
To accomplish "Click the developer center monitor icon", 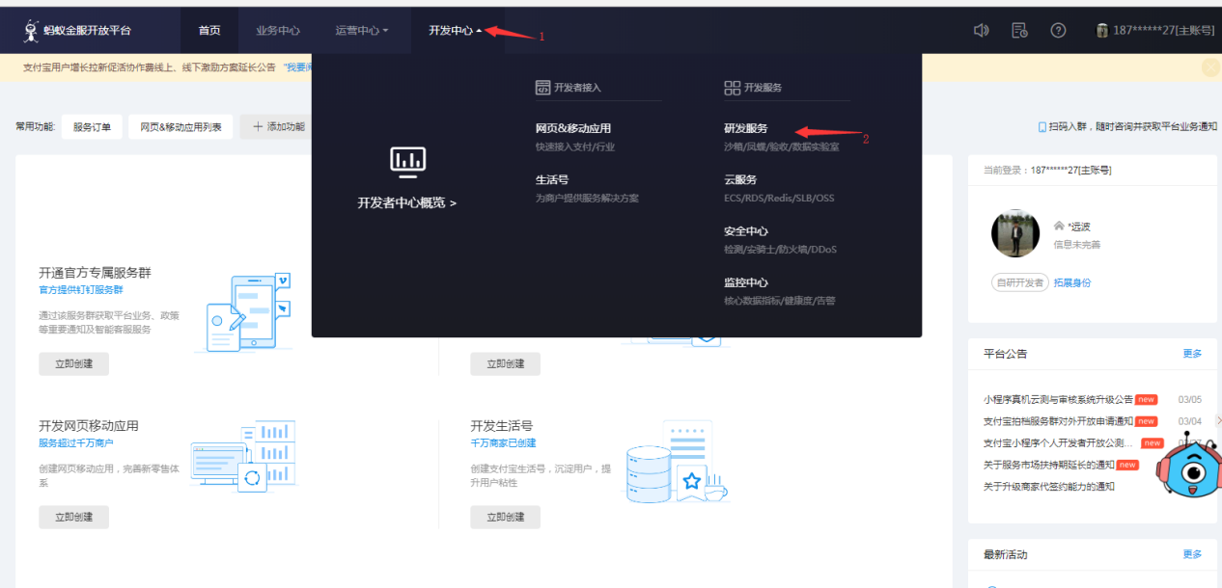I will pyautogui.click(x=407, y=162).
